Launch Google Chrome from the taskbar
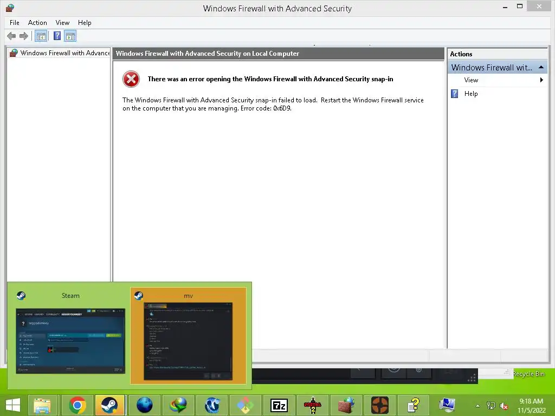 (78, 405)
